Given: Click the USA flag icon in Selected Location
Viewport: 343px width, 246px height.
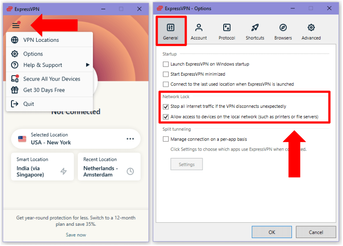Looking at the screenshot, I should pyautogui.click(x=22, y=139).
